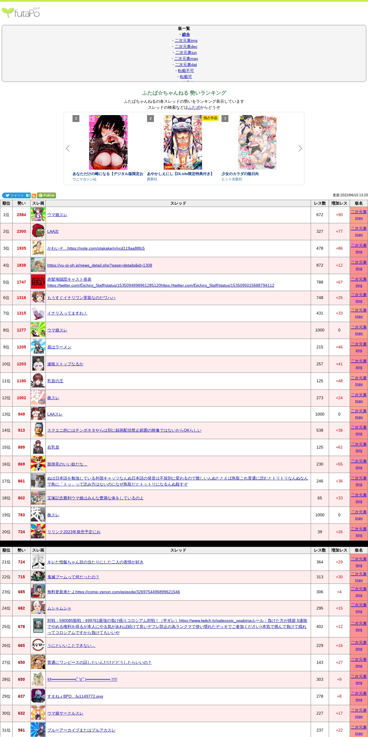The image size is (368, 737).
Task: Open すまねぇBPO…fu1149772.png thread
Action: tap(75, 696)
